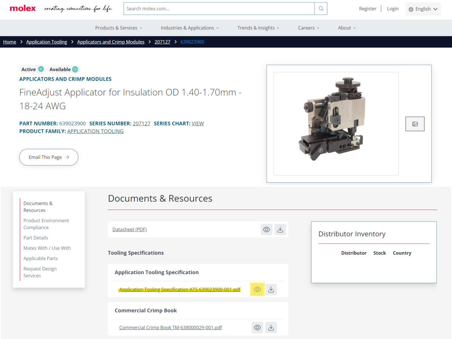
Task: Open the Series Chart VIEW link
Action: (x=198, y=123)
